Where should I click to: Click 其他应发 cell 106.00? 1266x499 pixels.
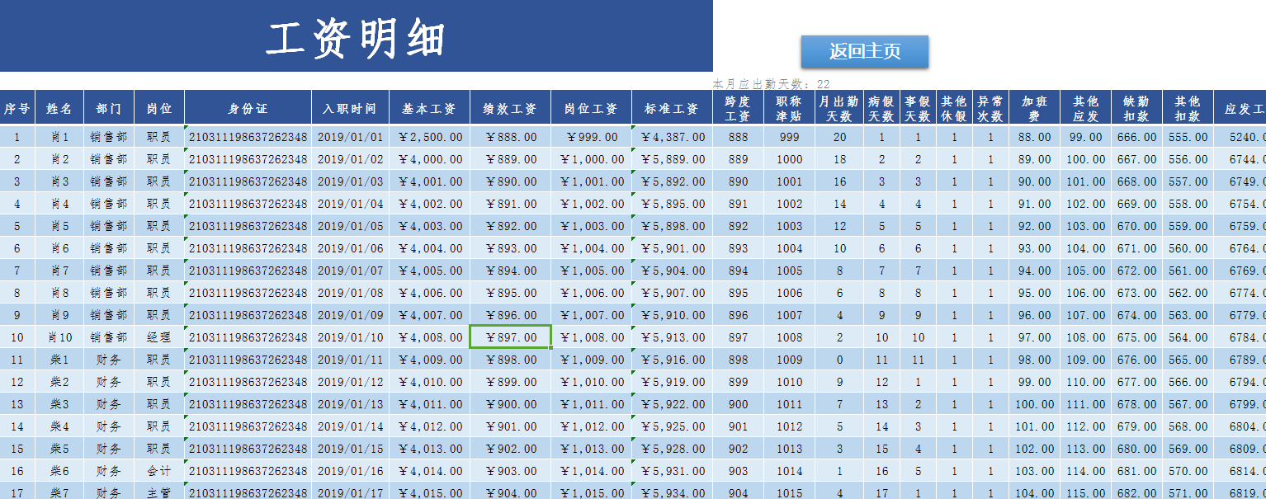[x=1085, y=293]
